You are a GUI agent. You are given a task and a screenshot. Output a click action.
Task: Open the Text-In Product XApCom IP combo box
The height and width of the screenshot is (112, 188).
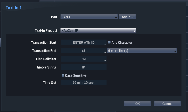coord(98,30)
